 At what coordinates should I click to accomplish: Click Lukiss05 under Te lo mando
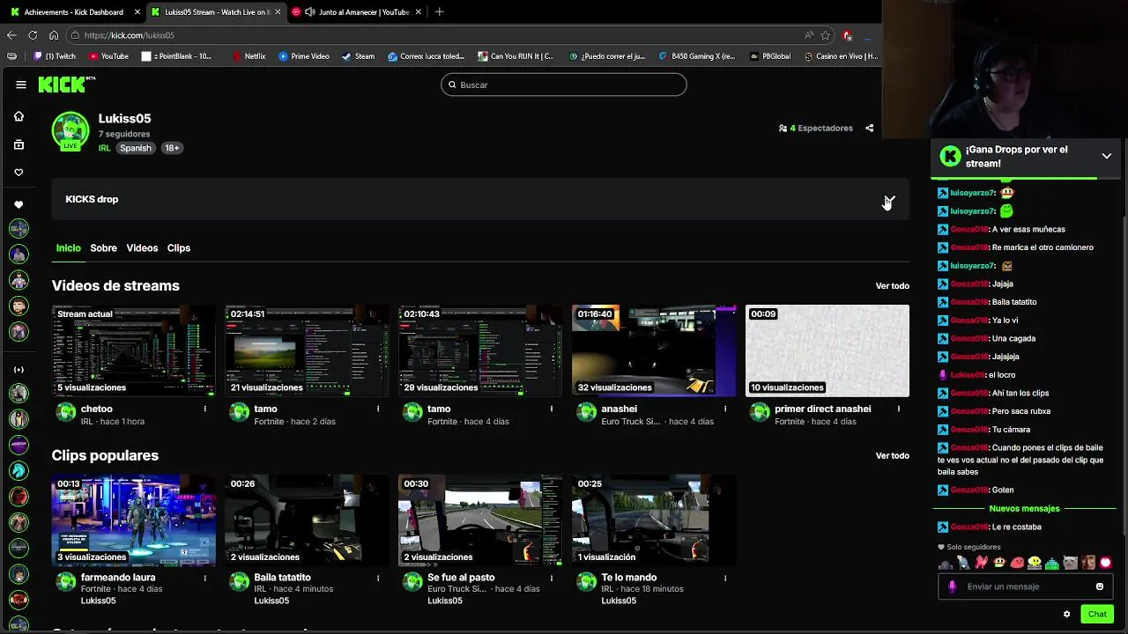pyautogui.click(x=619, y=601)
